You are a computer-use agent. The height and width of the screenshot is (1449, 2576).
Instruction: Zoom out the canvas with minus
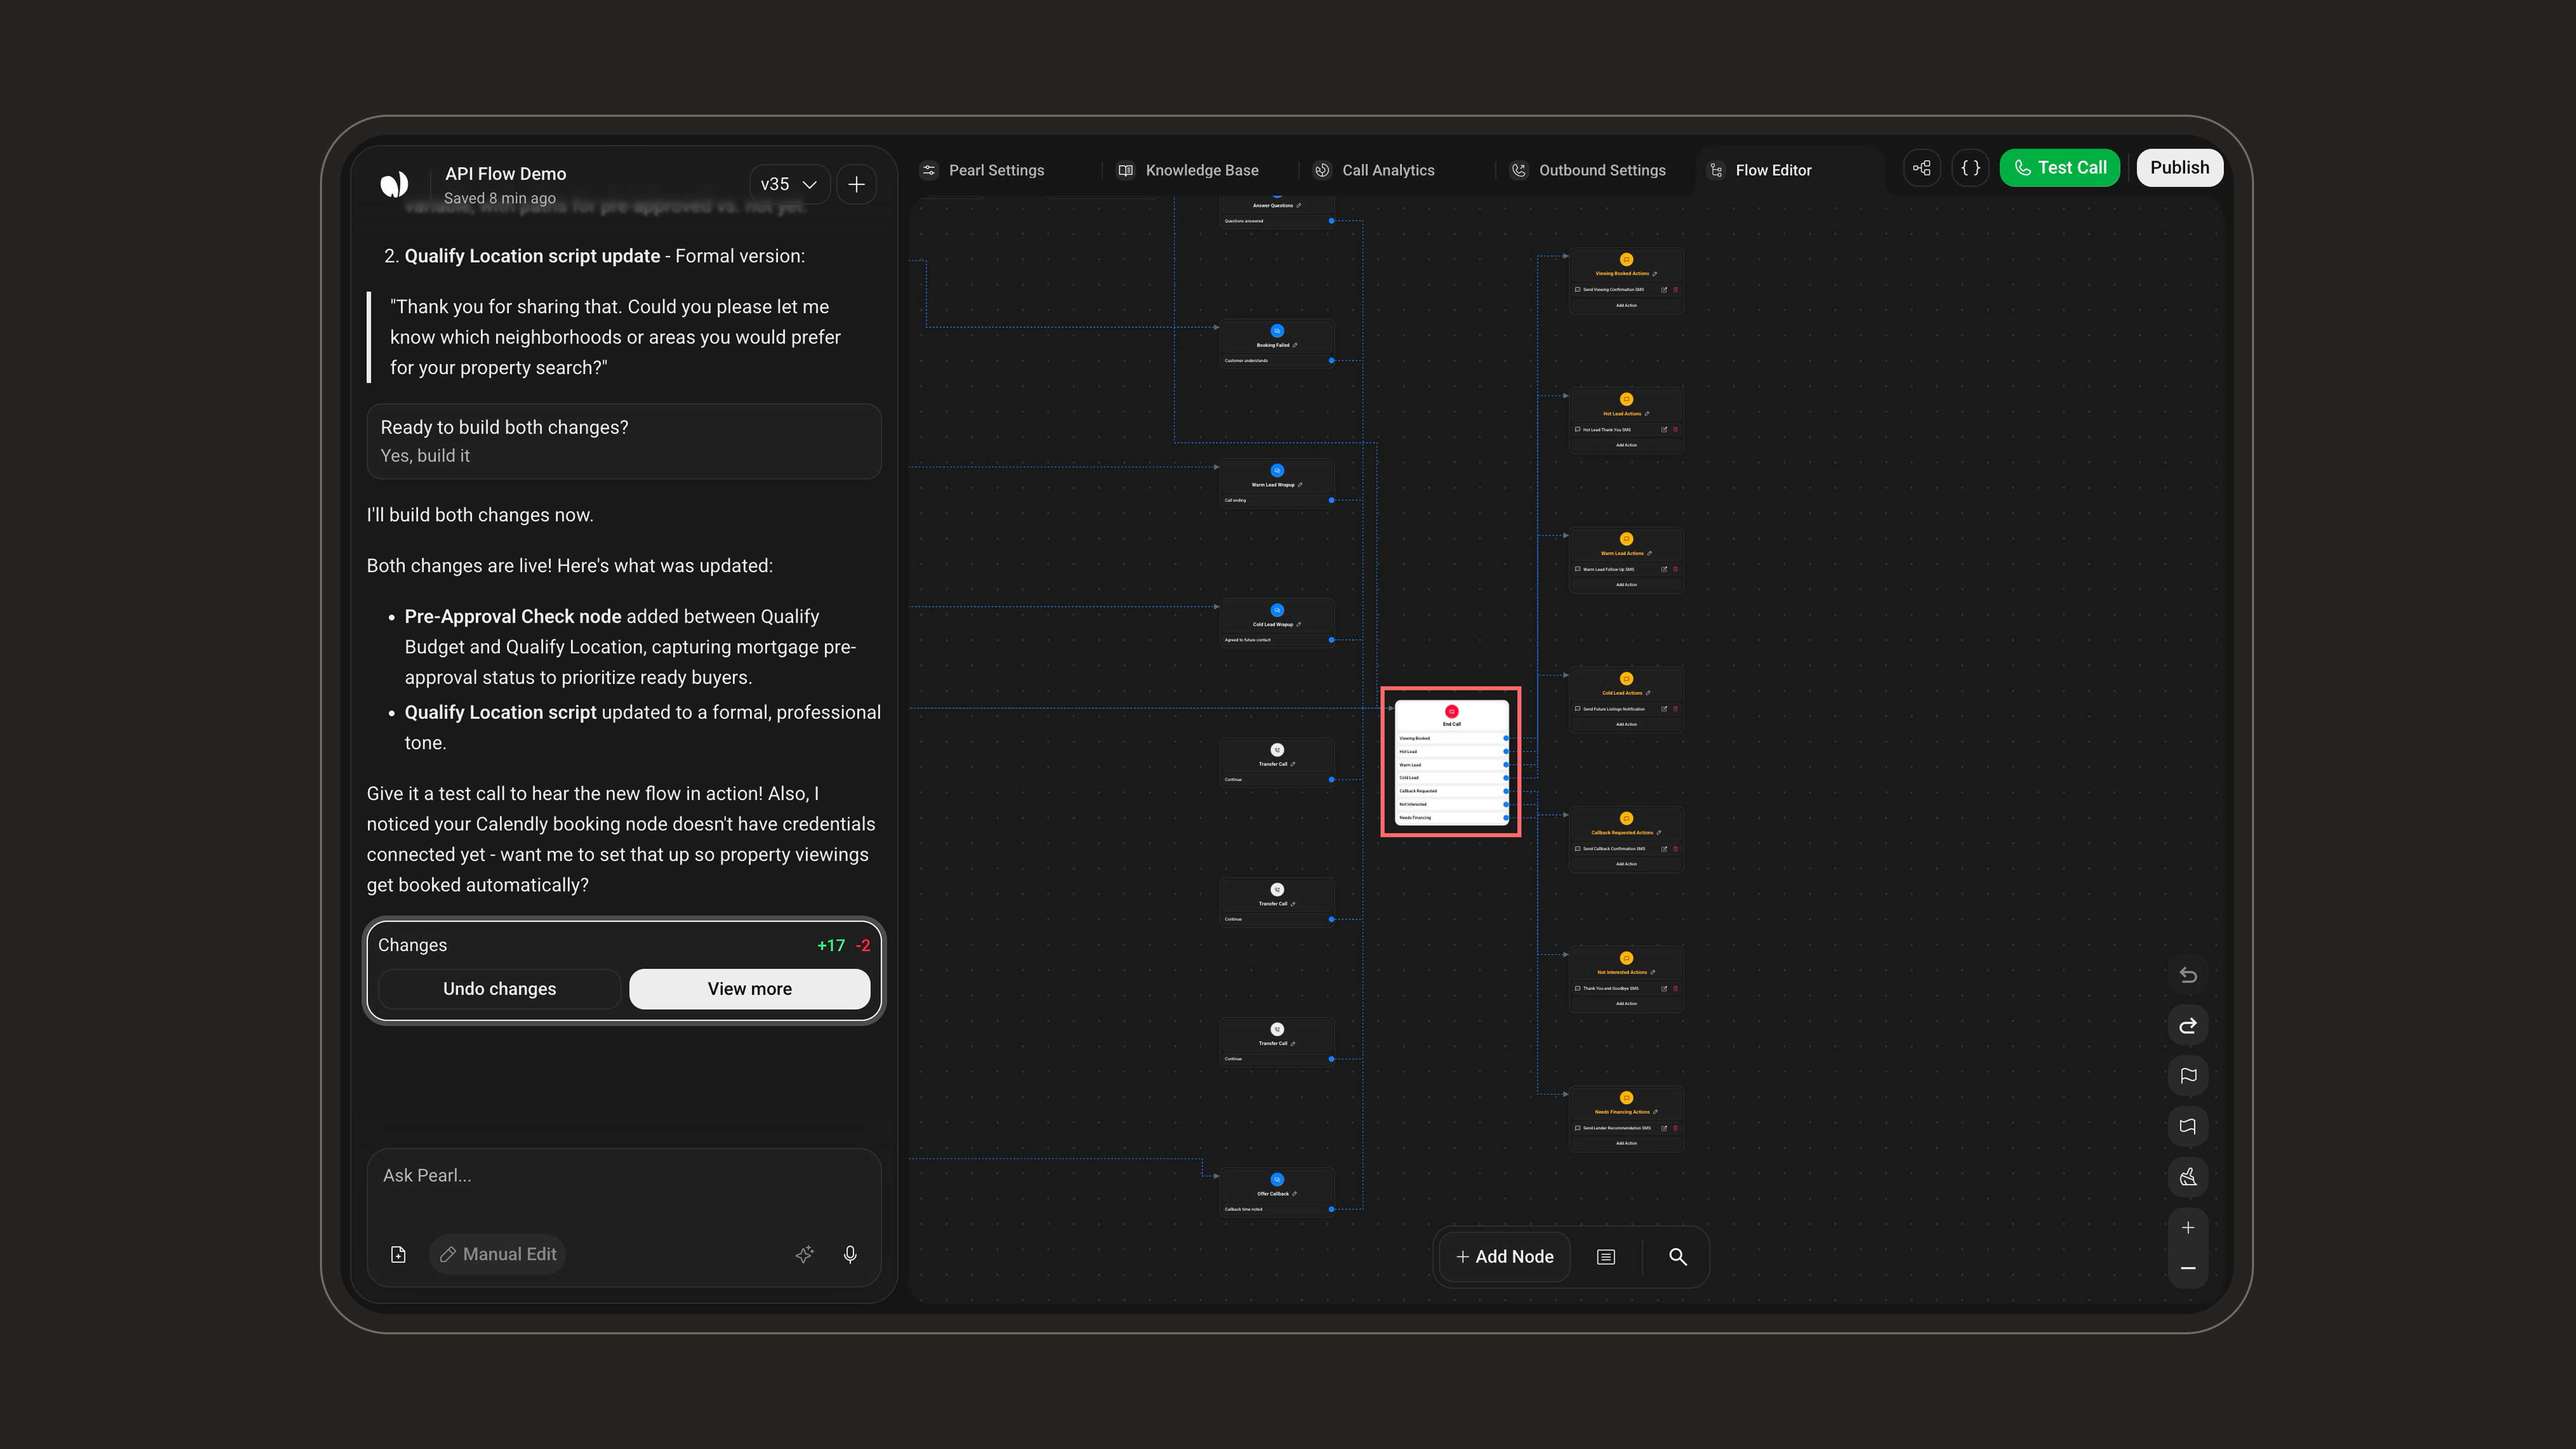pos(2188,1268)
